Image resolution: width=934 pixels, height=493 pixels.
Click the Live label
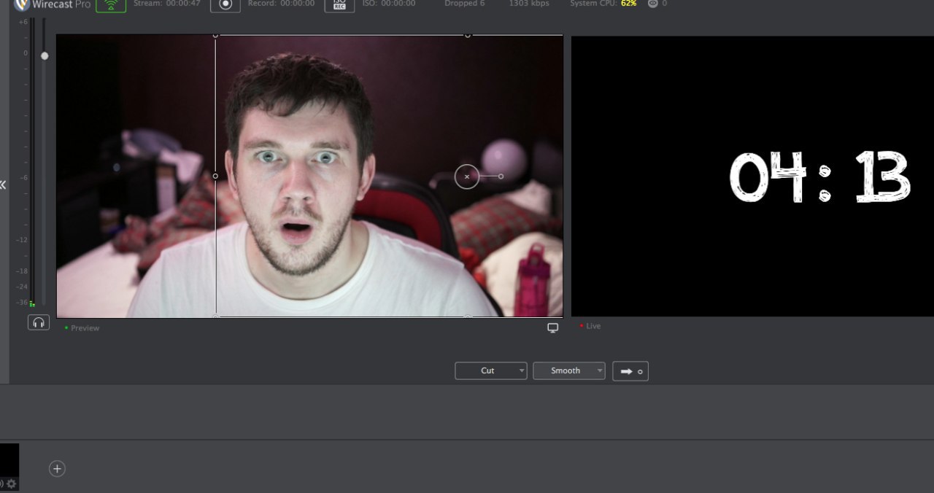(593, 326)
